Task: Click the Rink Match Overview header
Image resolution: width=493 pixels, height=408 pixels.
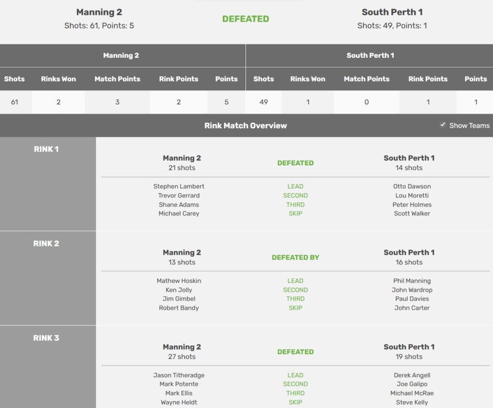Action: [246, 126]
